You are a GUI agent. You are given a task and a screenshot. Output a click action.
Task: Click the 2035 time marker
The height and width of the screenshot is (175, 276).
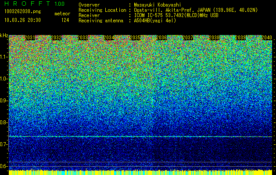(135, 38)
